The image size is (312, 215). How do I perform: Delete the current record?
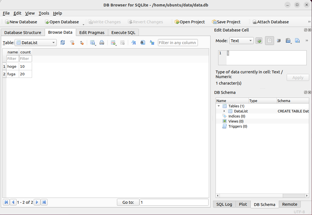(x=122, y=42)
